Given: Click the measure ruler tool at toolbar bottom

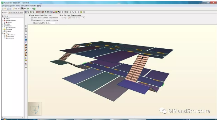Looking at the screenshot, I should point(26,67).
